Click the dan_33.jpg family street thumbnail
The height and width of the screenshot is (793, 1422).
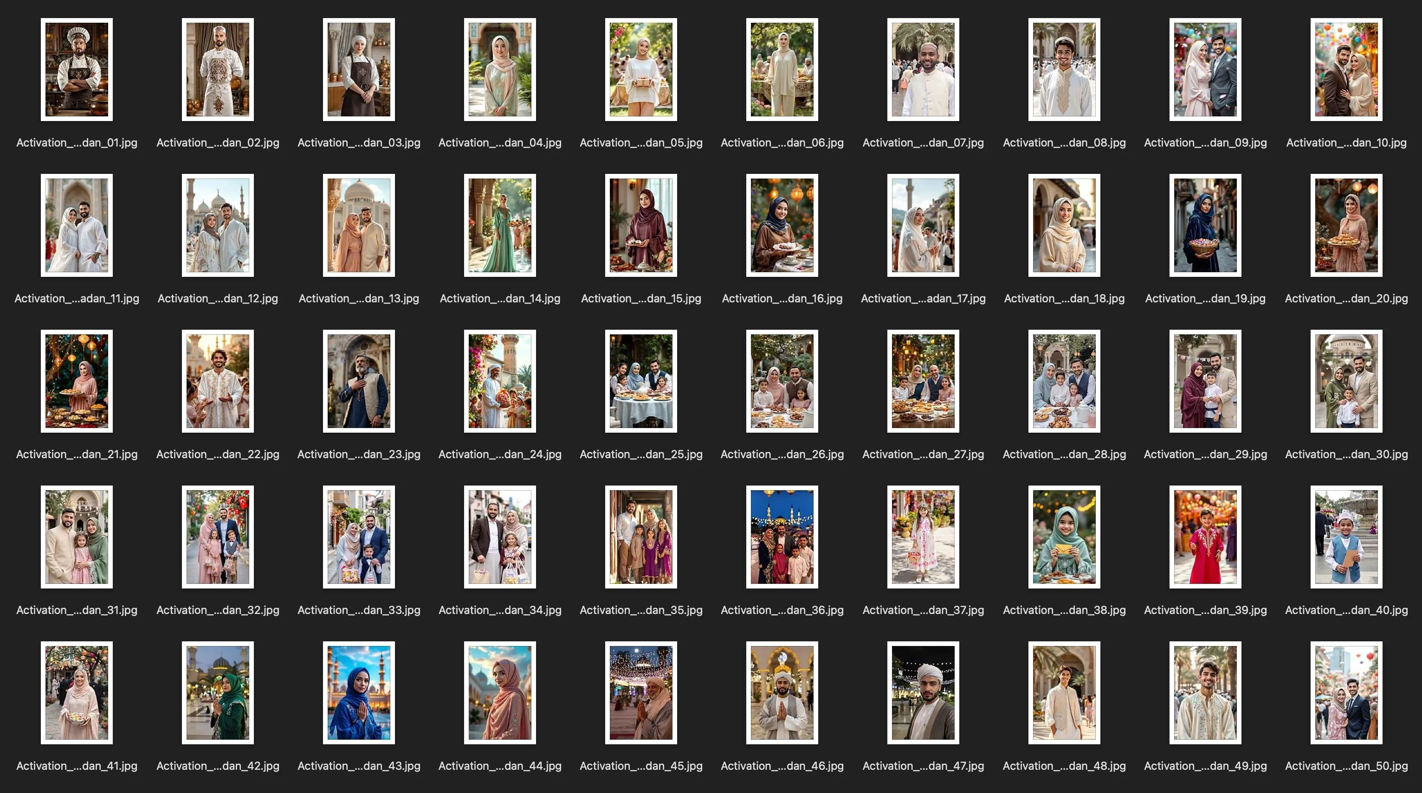(x=359, y=537)
